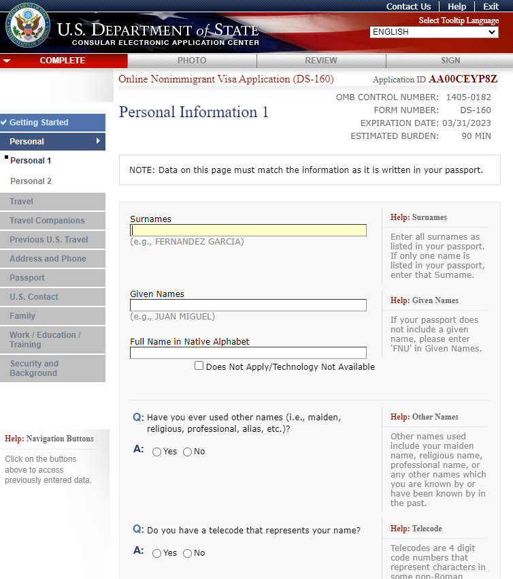Click the passport match NOTE text
The height and width of the screenshot is (579, 513).
pyautogui.click(x=306, y=170)
